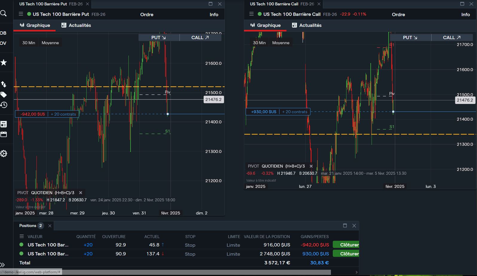
Task: Switch to the Graphique tab in the Call window
Action: pyautogui.click(x=265, y=25)
